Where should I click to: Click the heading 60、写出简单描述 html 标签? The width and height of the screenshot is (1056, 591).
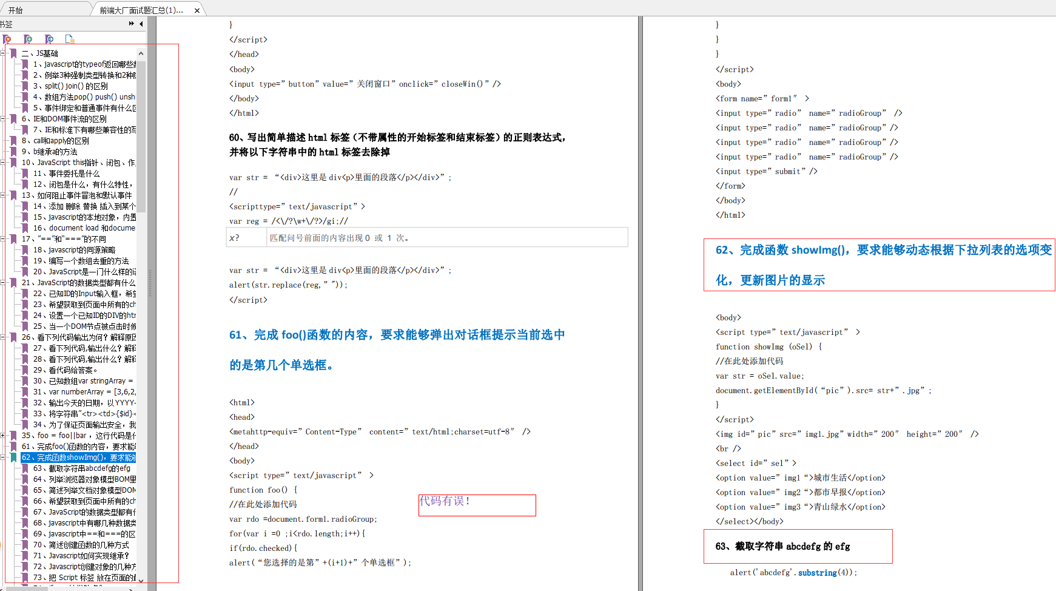(398, 145)
